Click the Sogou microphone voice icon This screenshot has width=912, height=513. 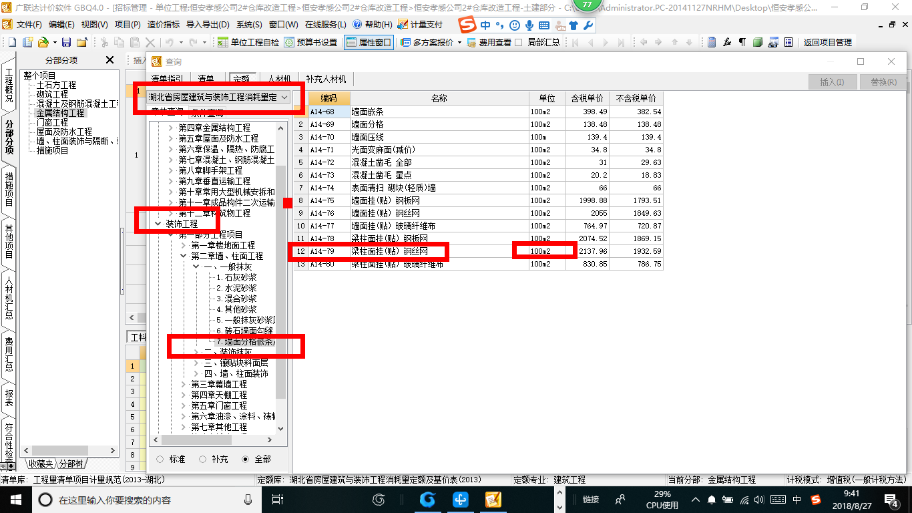pyautogui.click(x=529, y=25)
